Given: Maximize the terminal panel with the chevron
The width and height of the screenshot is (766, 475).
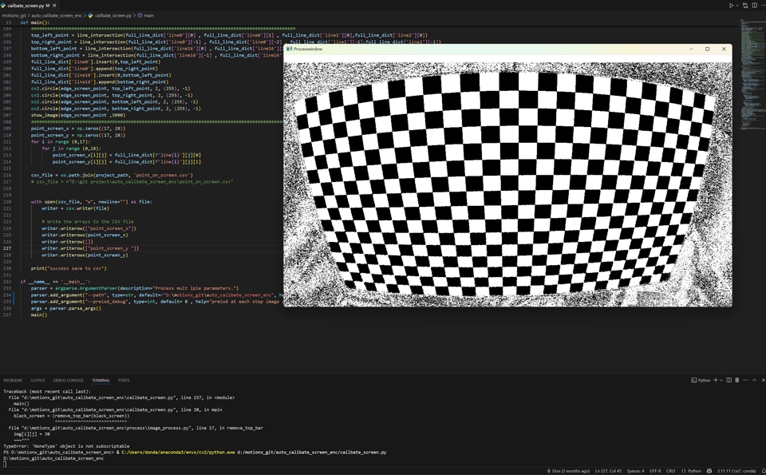Looking at the screenshot, I should (x=754, y=381).
